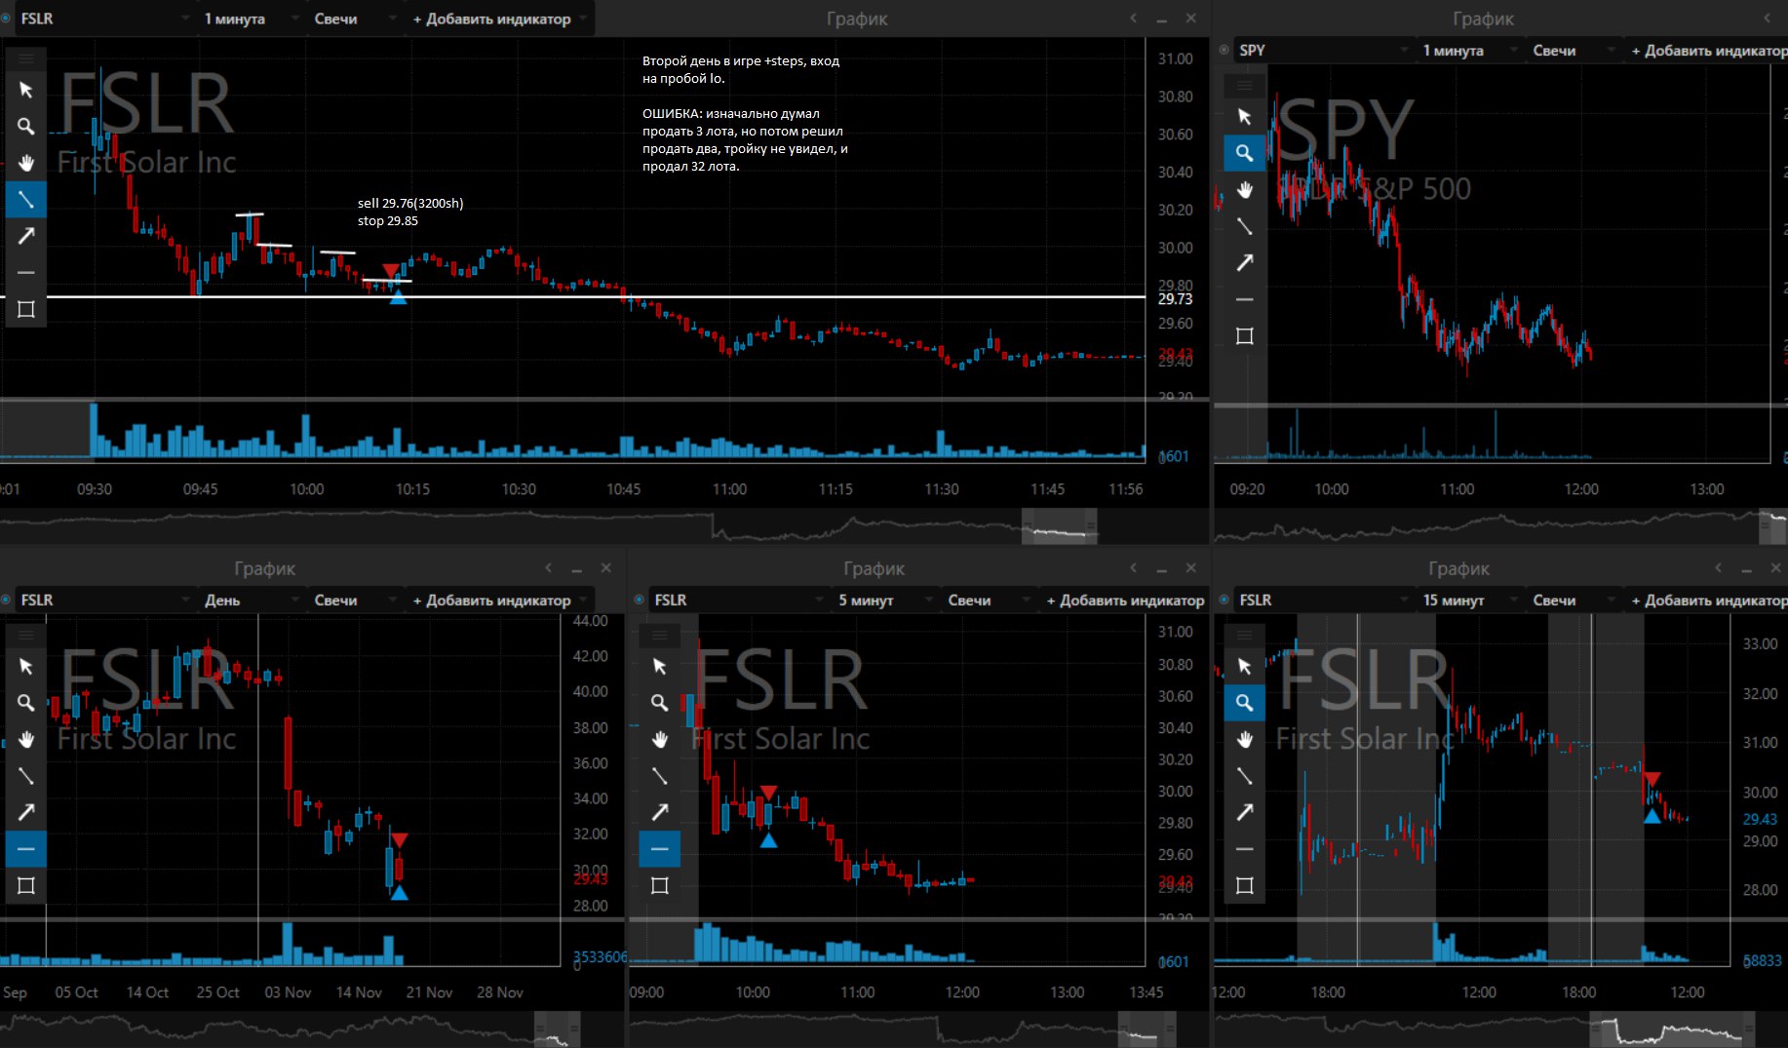The height and width of the screenshot is (1048, 1788).
Task: Click the 'График' title of the 5-minute panel
Action: pos(874,568)
